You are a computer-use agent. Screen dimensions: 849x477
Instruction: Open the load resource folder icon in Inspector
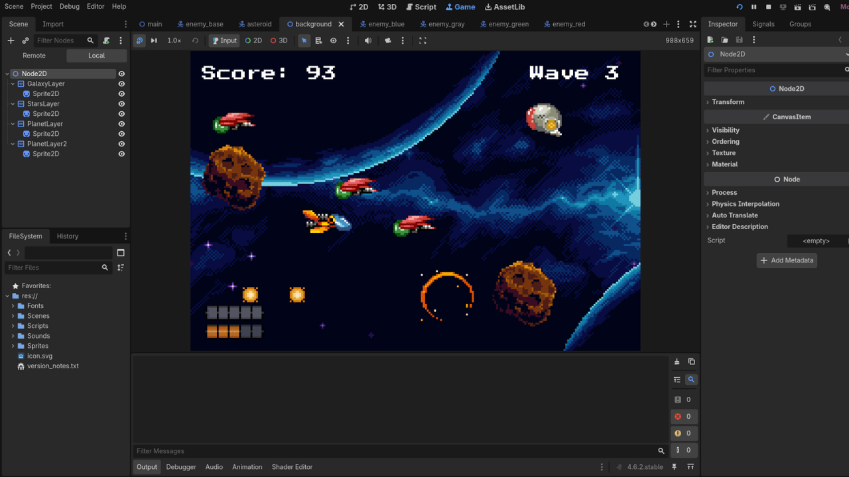pos(725,40)
